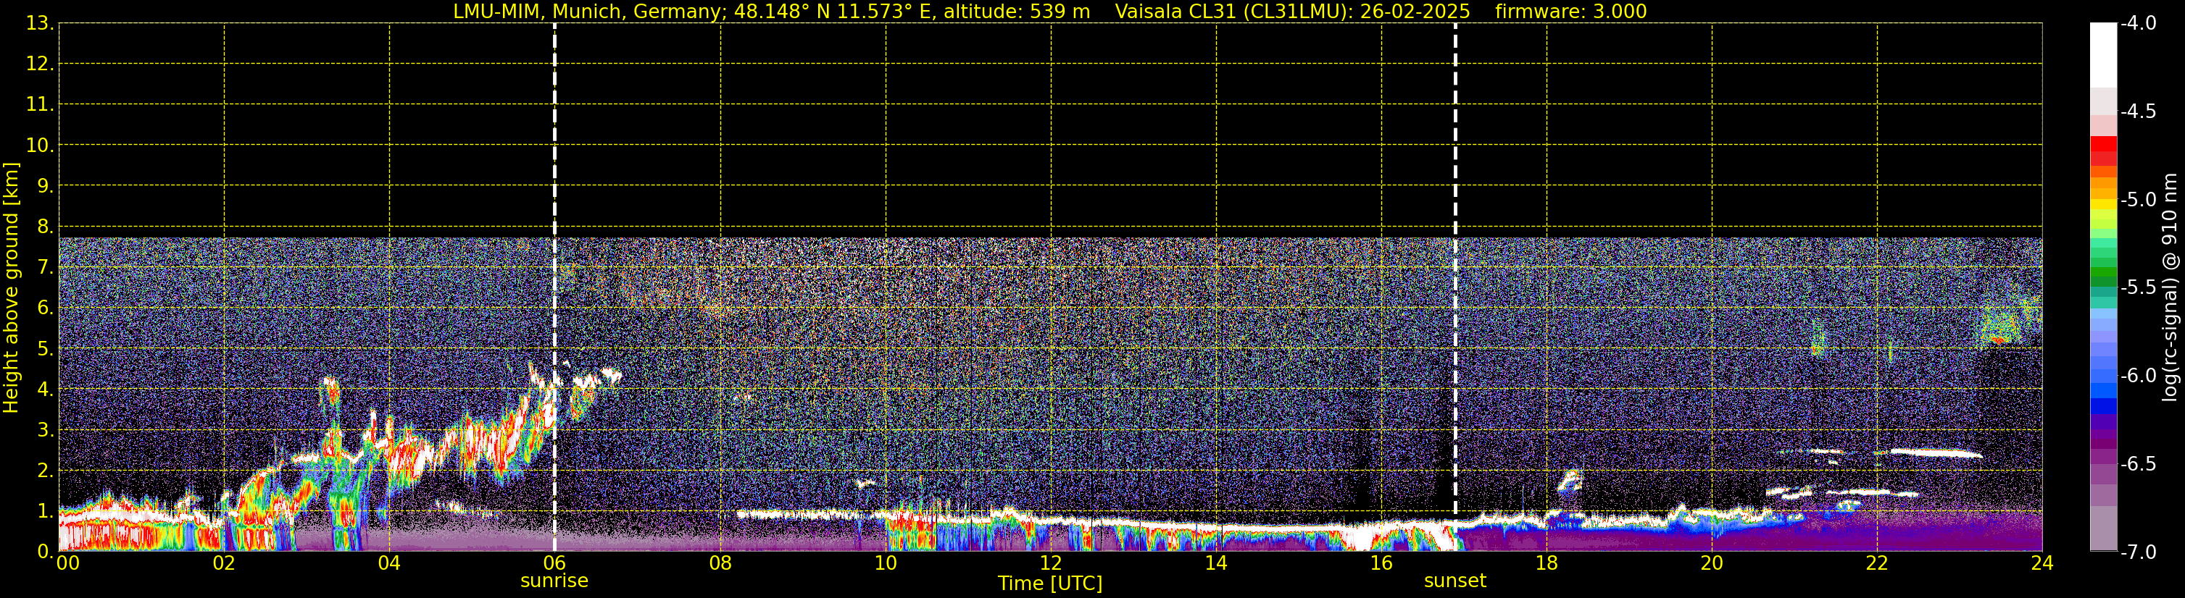
Task: Click the white top of the colorbar
Action: [2102, 51]
